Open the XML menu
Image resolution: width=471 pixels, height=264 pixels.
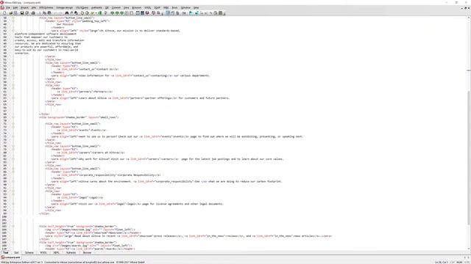[34, 7]
